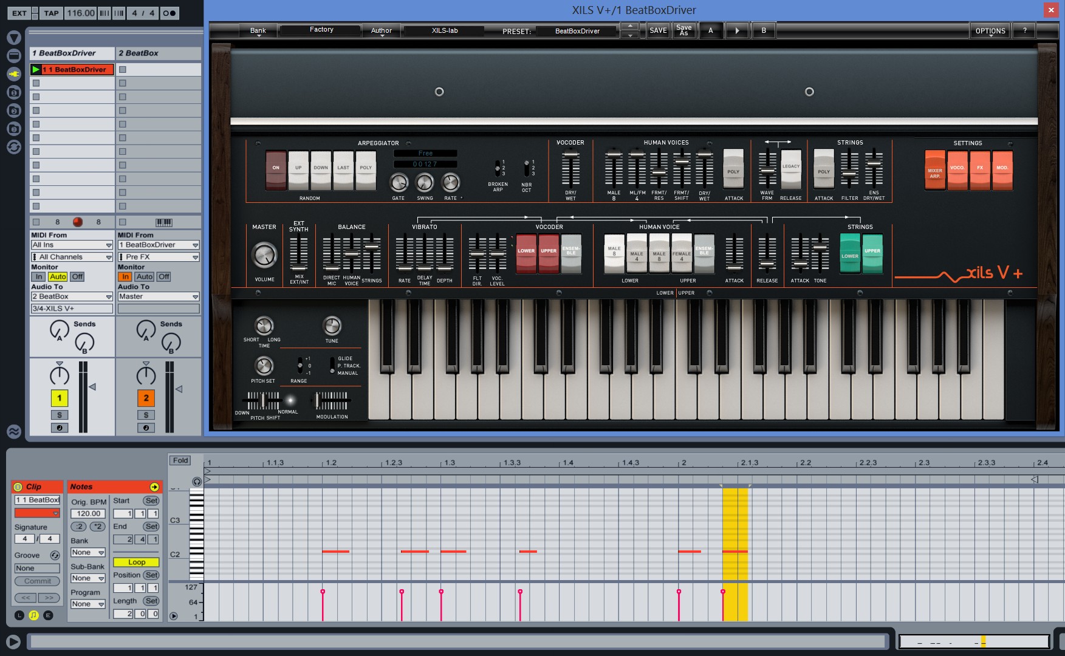Launch the '1 1 BeatBoxDriver' clip play triangle
1065x656 pixels.
point(36,69)
